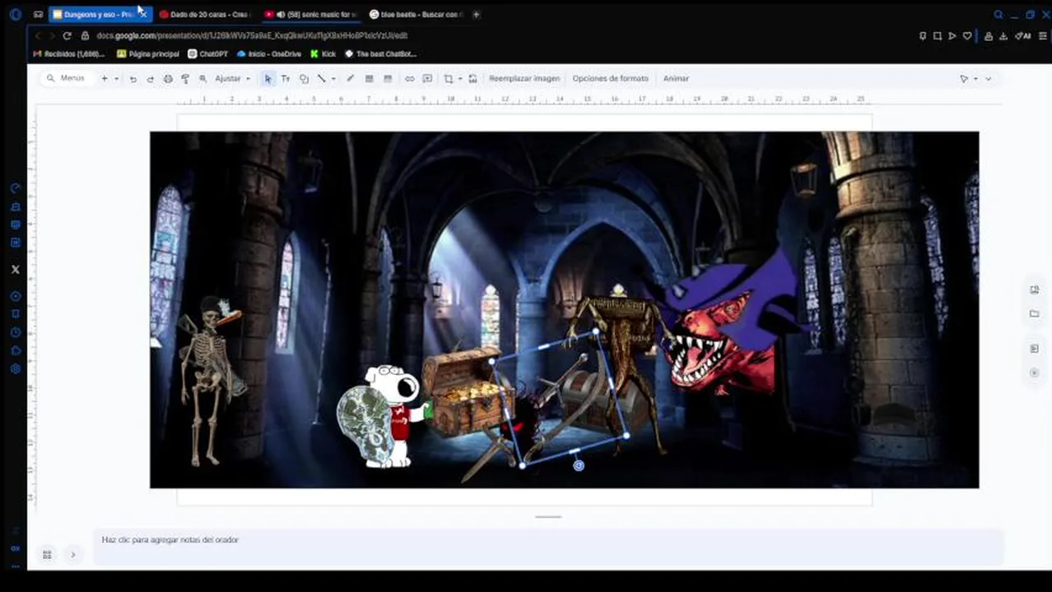Mute the sonic music tab via speaker icon

pyautogui.click(x=281, y=14)
